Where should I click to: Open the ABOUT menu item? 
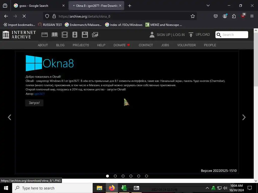(43, 45)
